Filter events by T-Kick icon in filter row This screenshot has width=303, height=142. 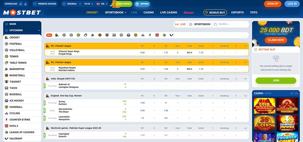point(114,35)
